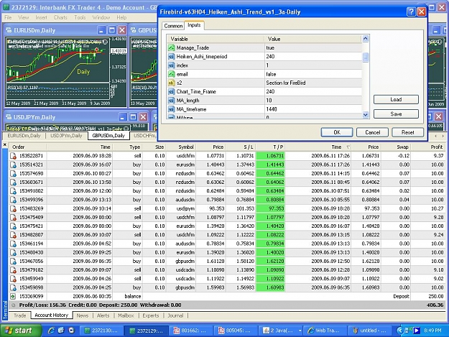This screenshot has width=449, height=337.
Task: Switch to the Common tab in dialog
Action: coord(173,26)
